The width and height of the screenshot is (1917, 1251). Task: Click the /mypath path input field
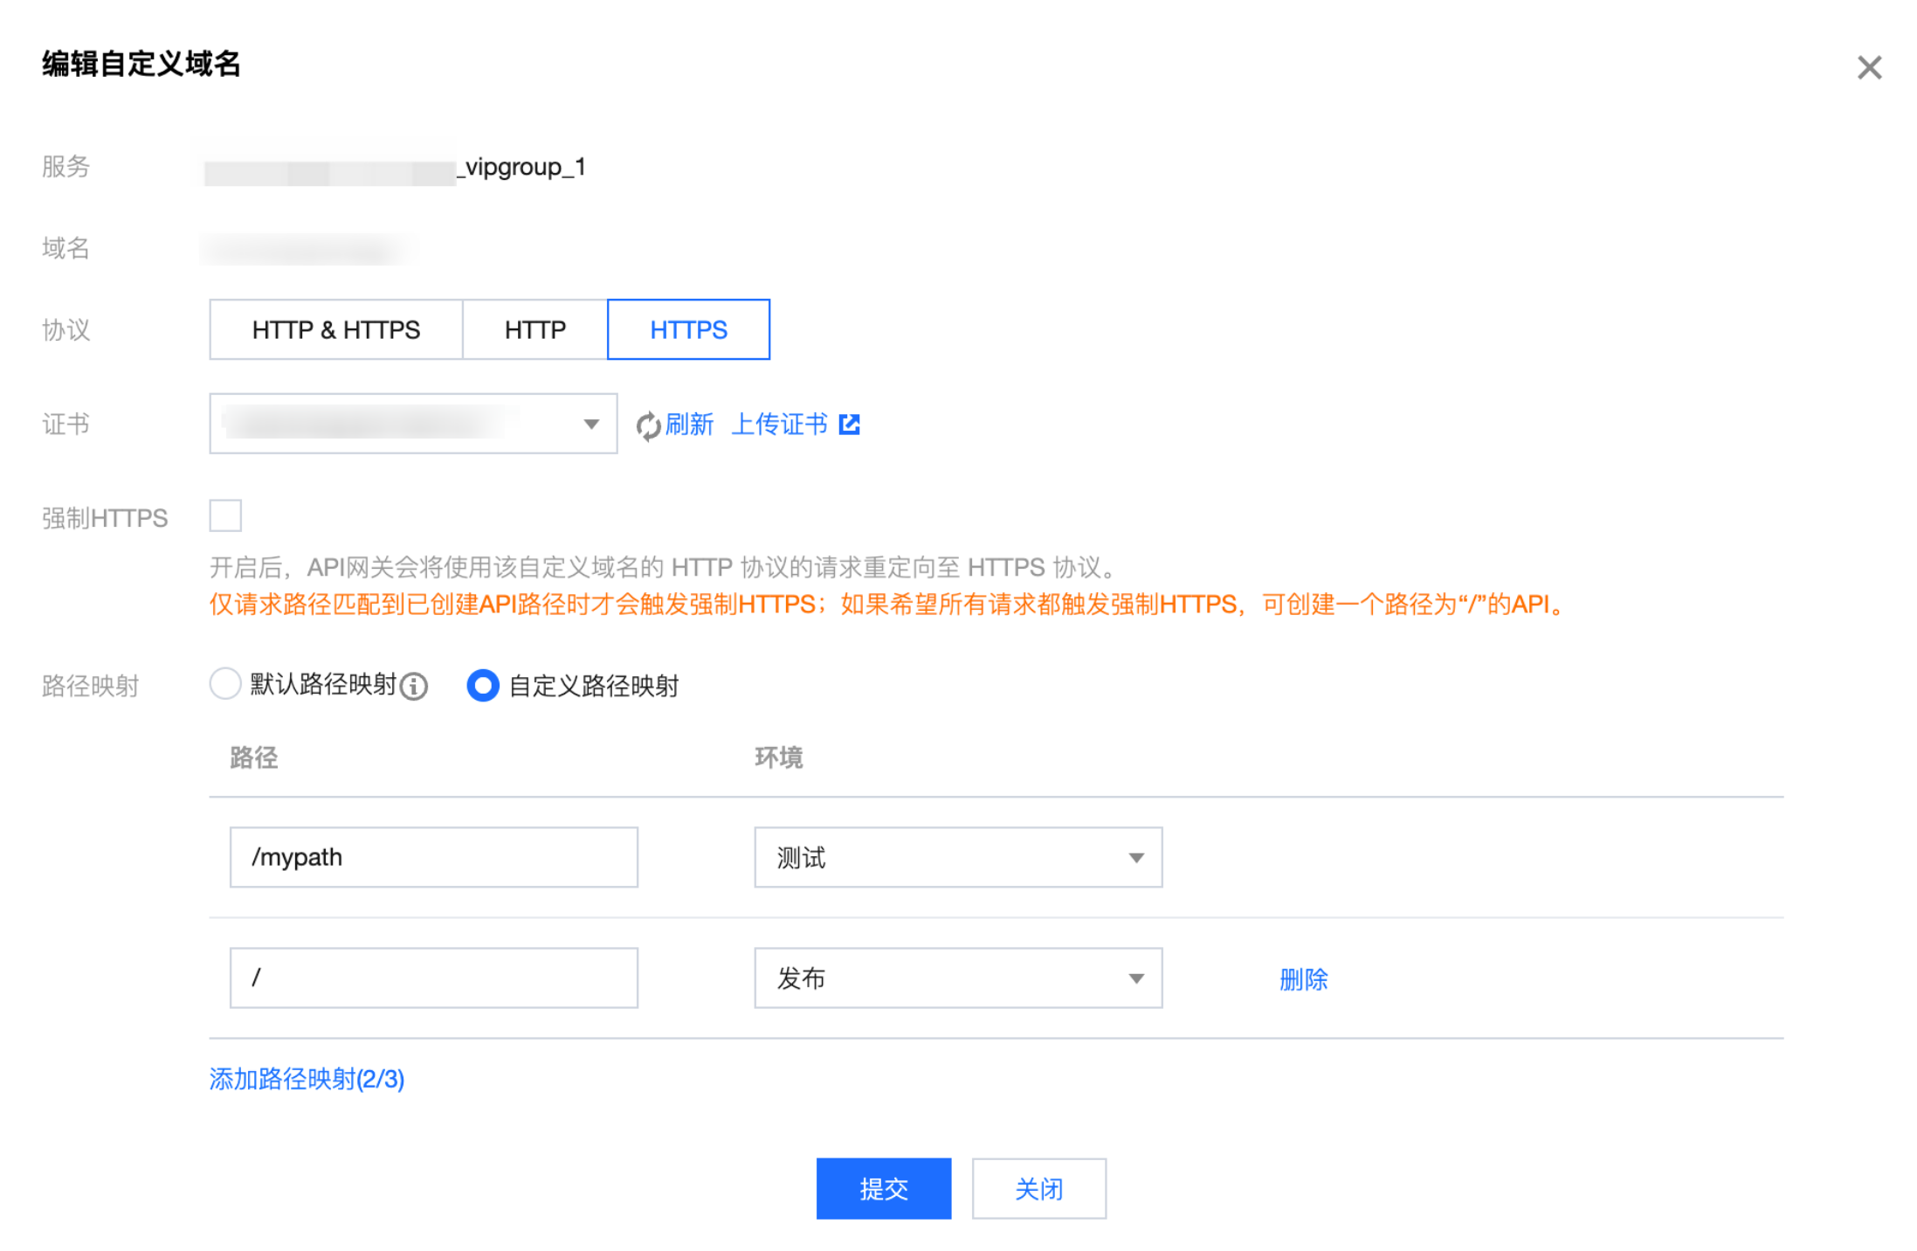pos(434,857)
